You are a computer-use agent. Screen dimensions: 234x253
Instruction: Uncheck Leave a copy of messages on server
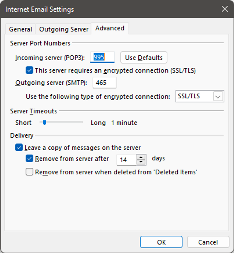pos(19,148)
